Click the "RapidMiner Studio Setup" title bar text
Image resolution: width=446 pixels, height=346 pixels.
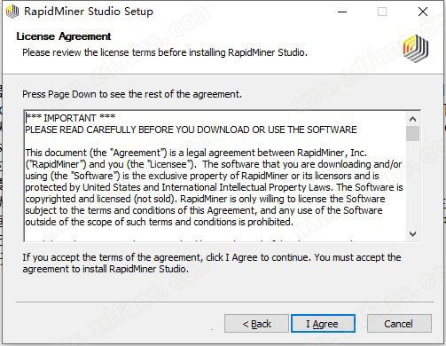tap(89, 12)
